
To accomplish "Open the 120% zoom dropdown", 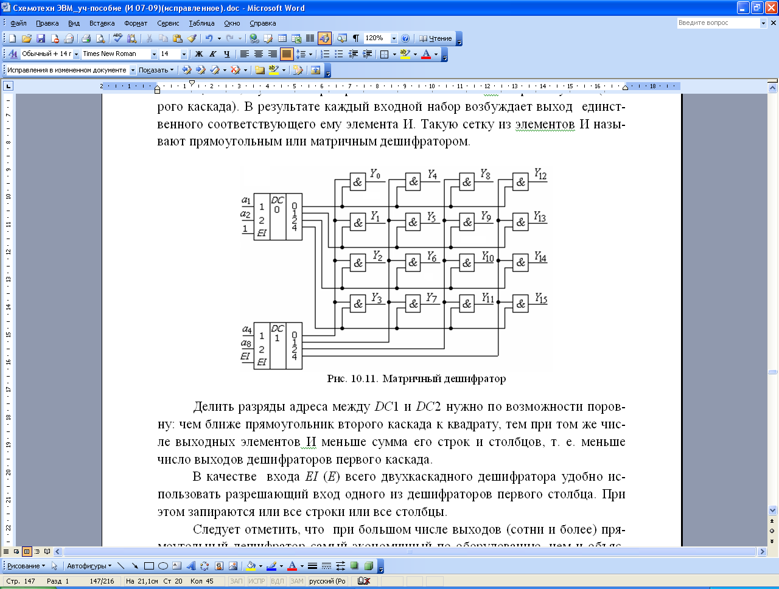I will 394,38.
